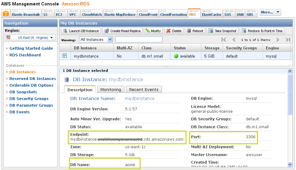Click Launch DB Instance button
This screenshot has width=296, height=170.
81,31
